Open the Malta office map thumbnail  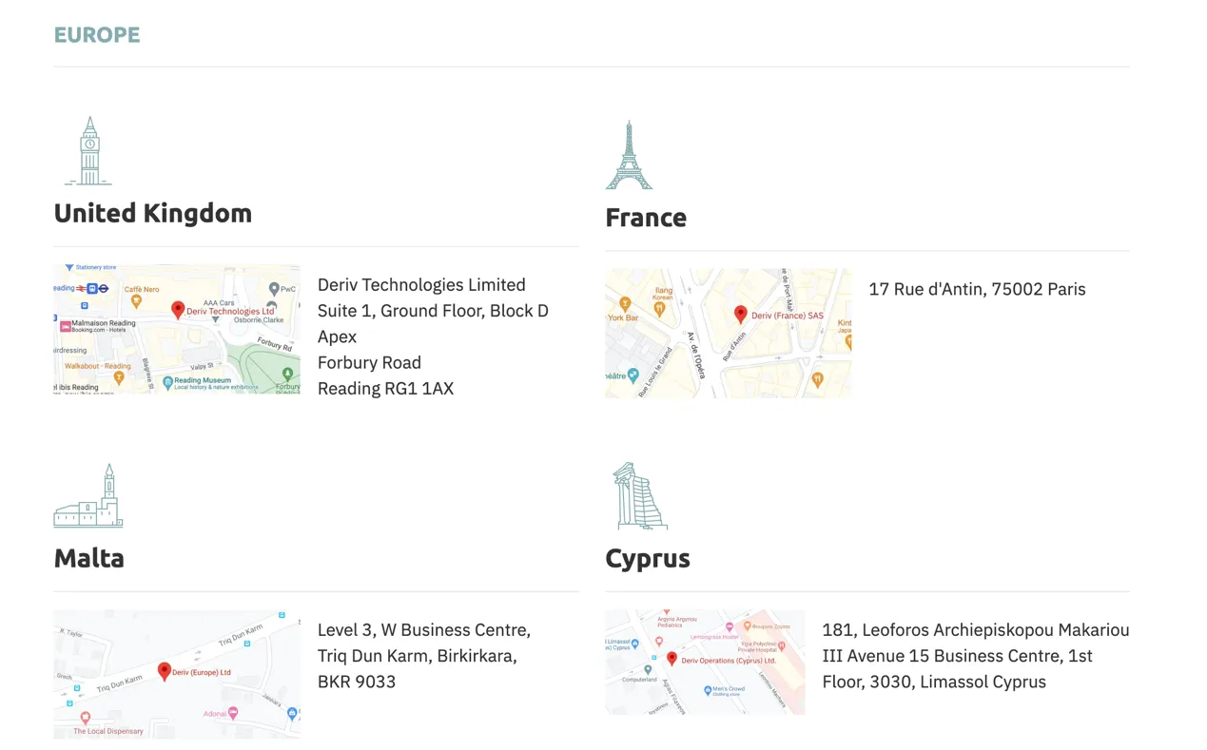coord(177,674)
